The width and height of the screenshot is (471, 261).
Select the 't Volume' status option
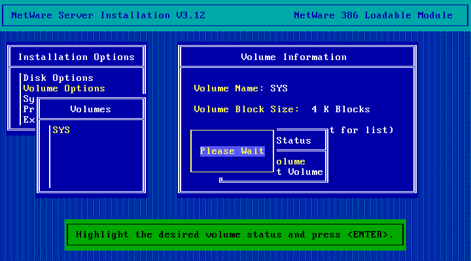click(x=300, y=172)
